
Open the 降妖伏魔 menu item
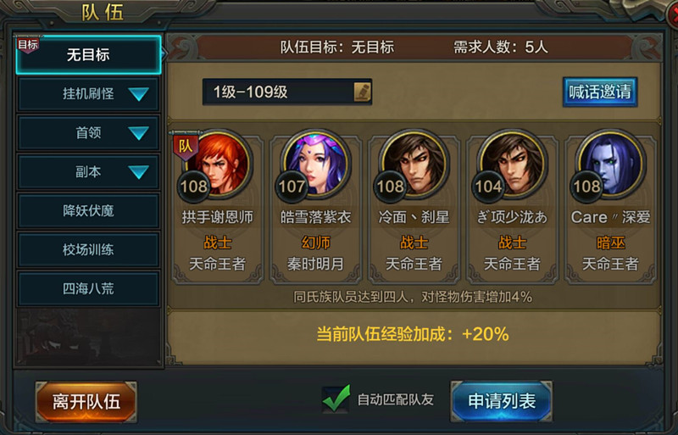pos(89,211)
